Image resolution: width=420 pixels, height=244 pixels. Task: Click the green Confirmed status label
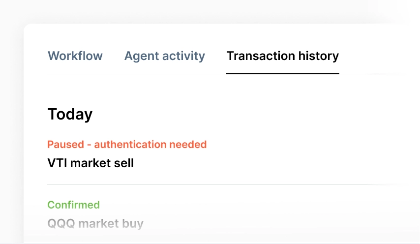(x=73, y=205)
